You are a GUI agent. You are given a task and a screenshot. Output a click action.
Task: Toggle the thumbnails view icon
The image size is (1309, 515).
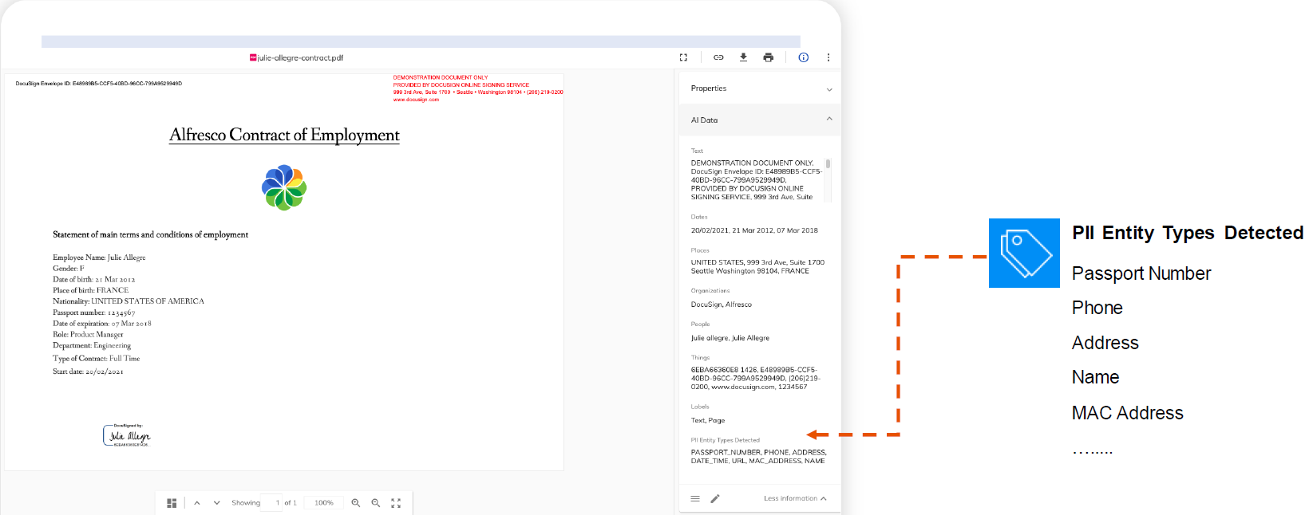point(172,503)
